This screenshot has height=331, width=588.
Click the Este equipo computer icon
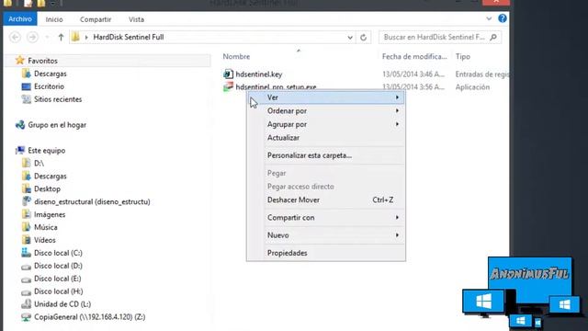coord(20,150)
